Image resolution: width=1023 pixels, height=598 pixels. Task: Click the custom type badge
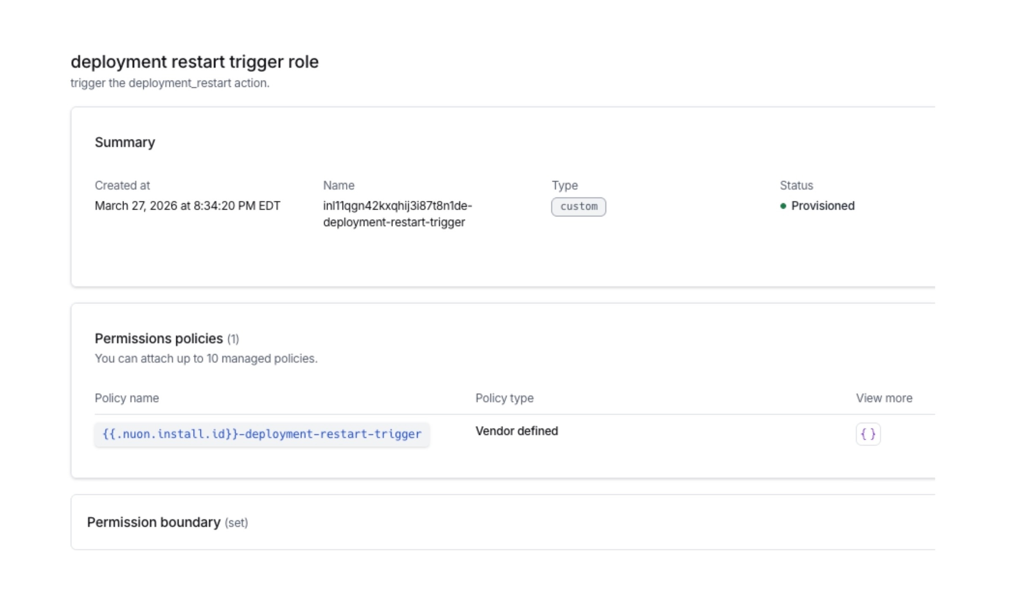(x=578, y=206)
